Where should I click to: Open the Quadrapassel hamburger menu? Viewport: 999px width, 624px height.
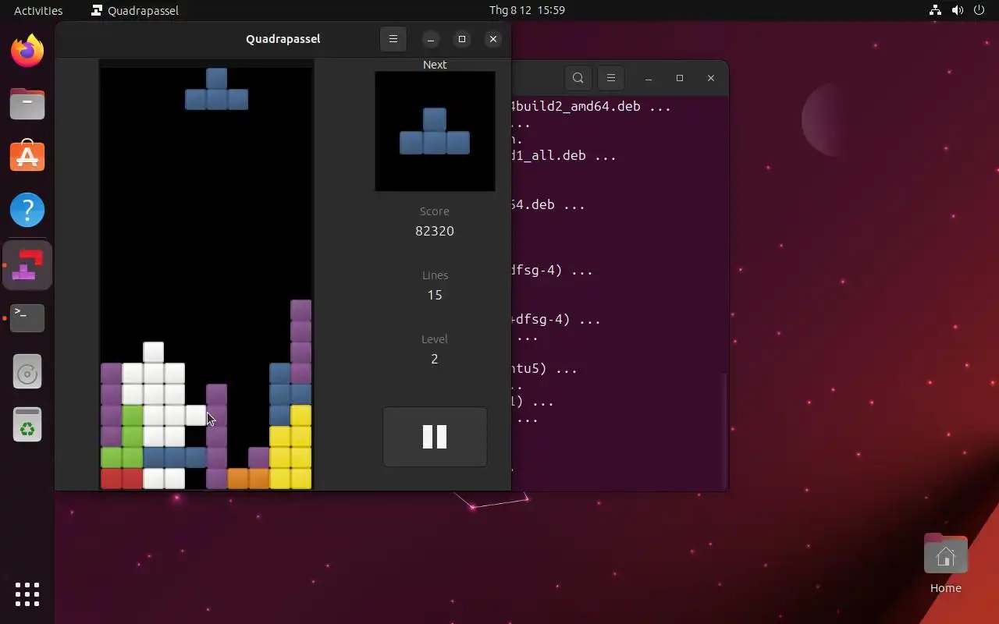(393, 39)
